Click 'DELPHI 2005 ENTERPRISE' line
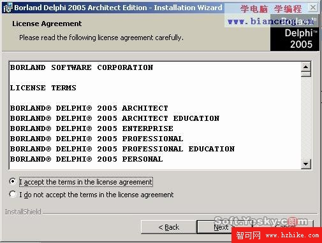The width and height of the screenshot is (322, 243). [92, 128]
